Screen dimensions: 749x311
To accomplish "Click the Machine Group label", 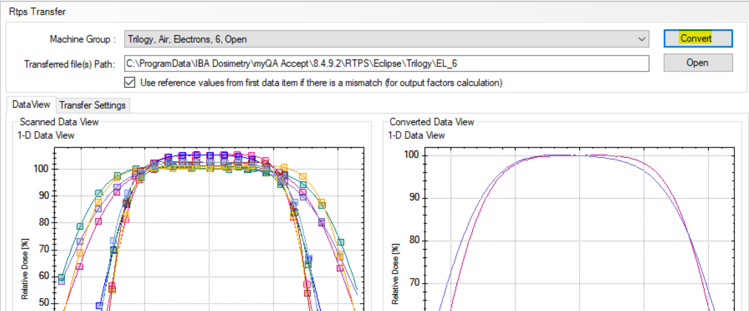I will 83,39.
